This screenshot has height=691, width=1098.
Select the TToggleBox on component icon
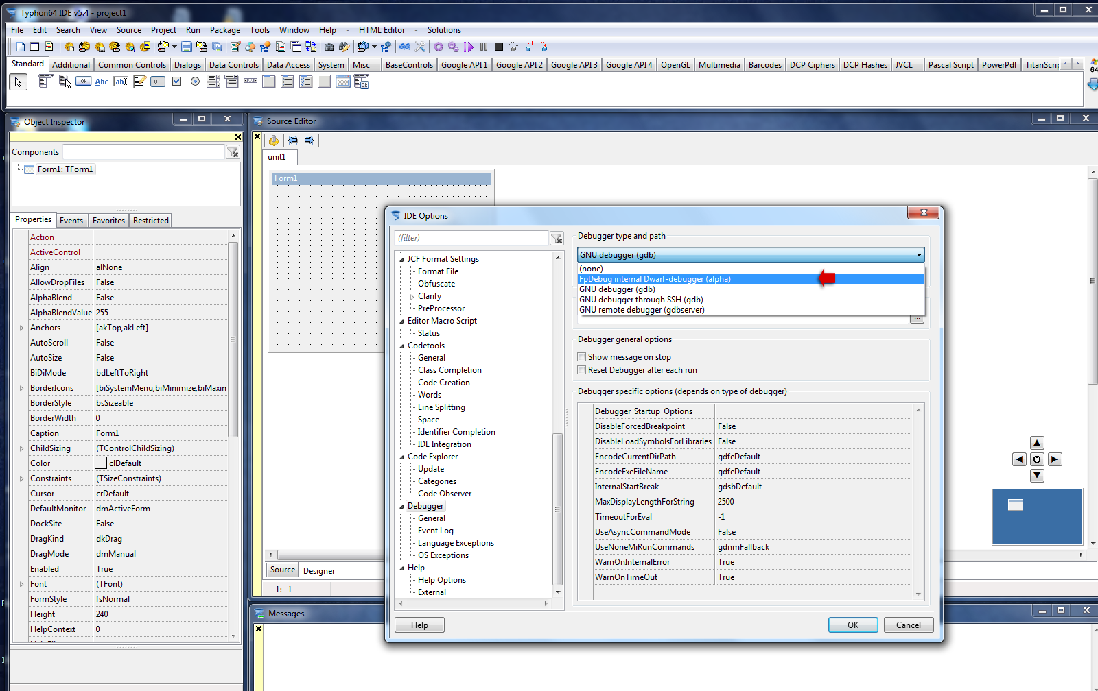point(158,82)
